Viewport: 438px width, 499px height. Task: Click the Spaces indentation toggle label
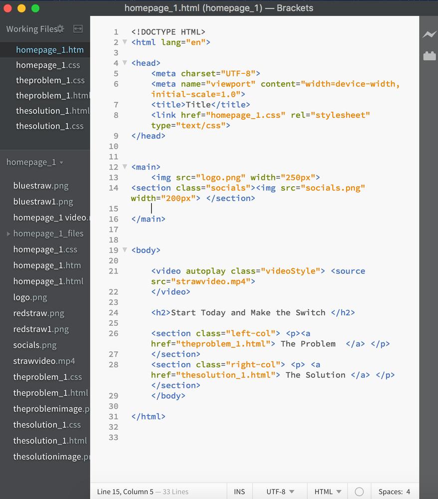(x=390, y=492)
